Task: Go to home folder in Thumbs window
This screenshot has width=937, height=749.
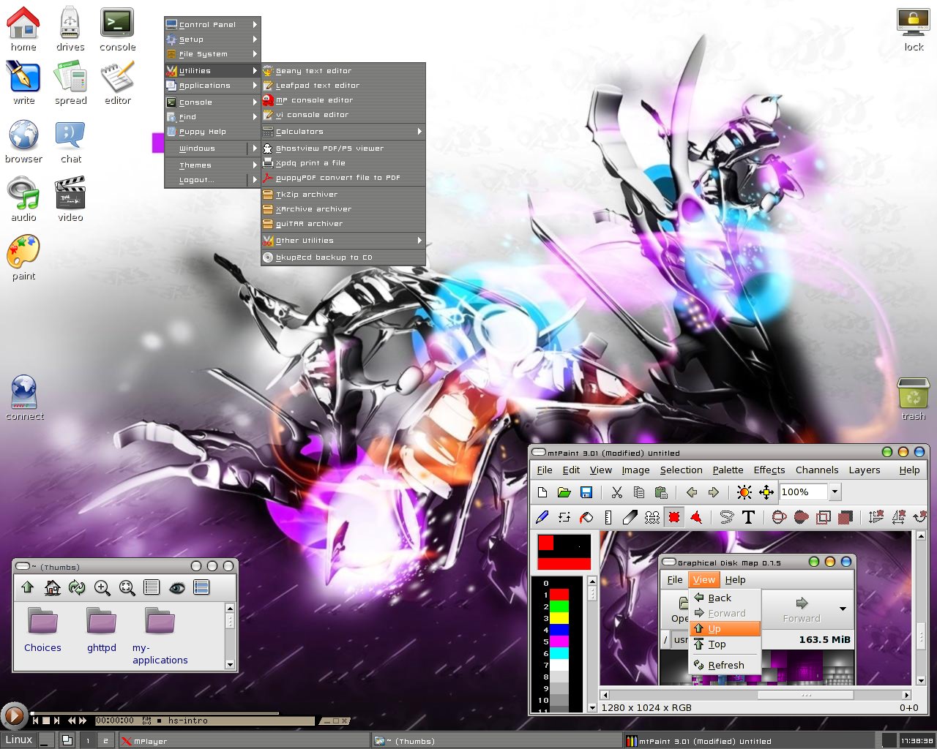Action: tap(52, 587)
